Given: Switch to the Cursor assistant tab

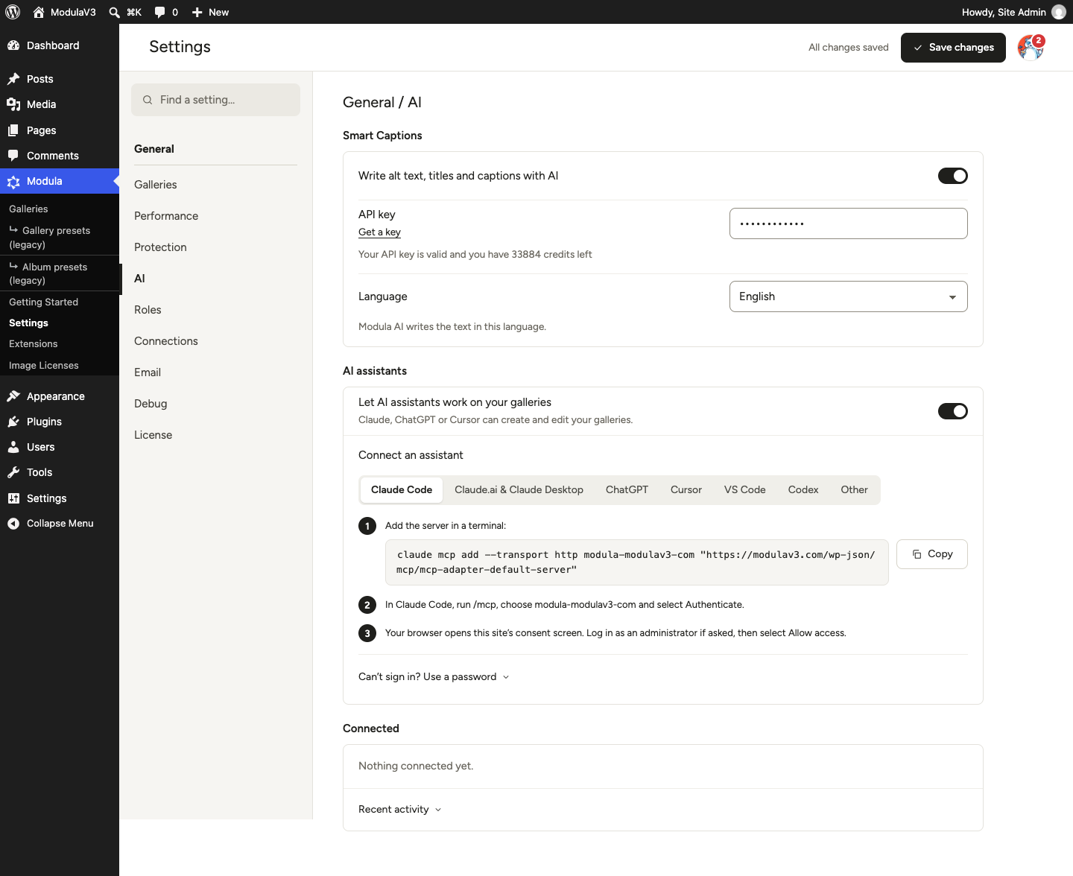Looking at the screenshot, I should (x=686, y=489).
